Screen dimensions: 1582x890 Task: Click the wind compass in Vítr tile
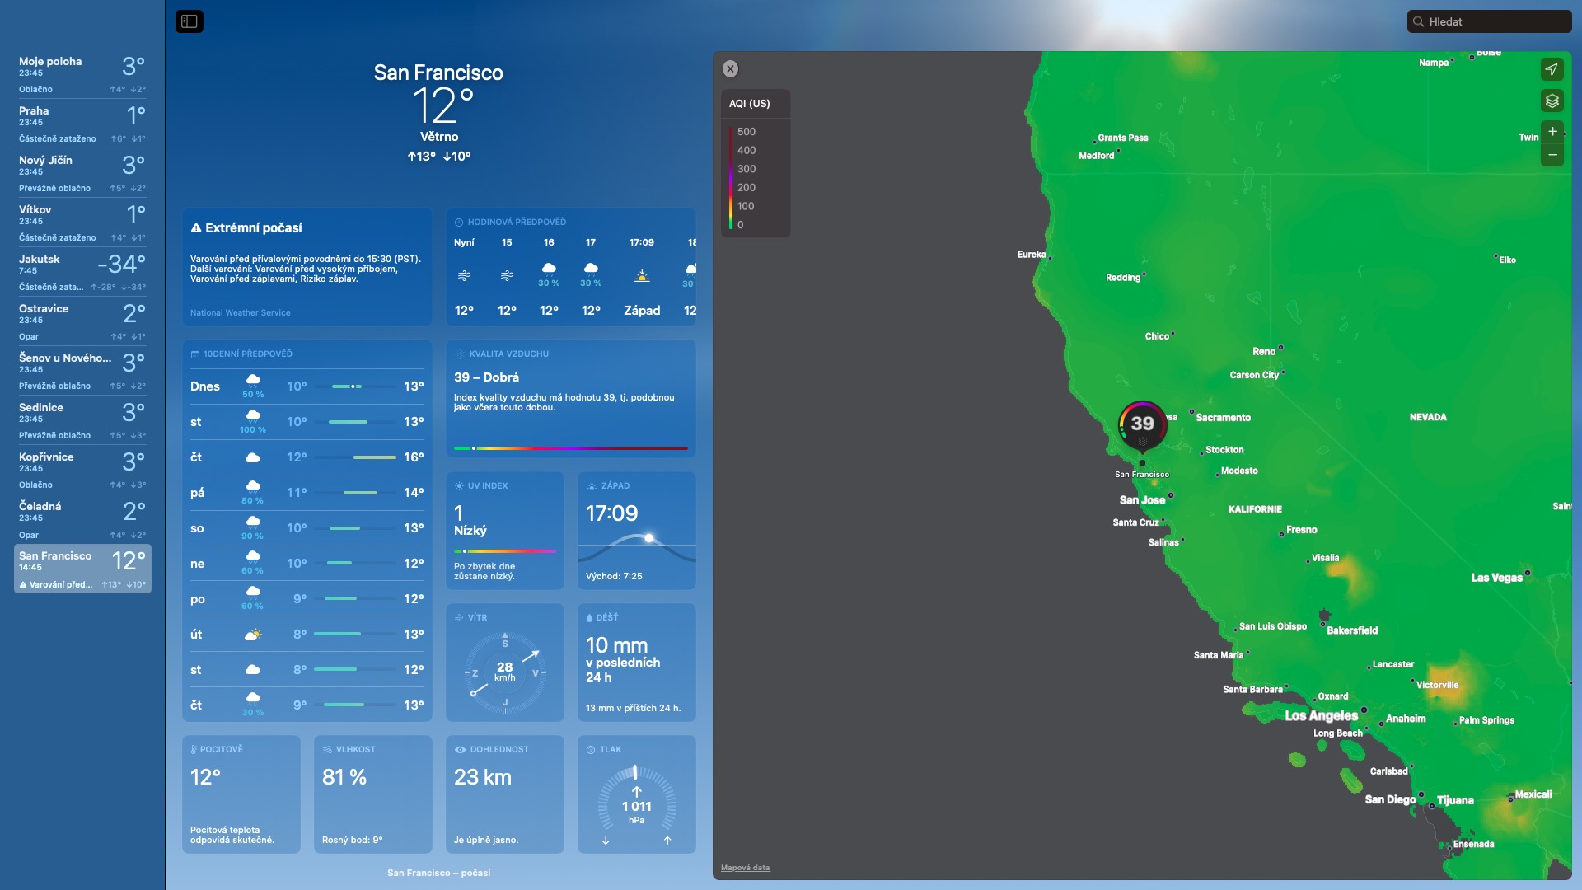(x=504, y=672)
